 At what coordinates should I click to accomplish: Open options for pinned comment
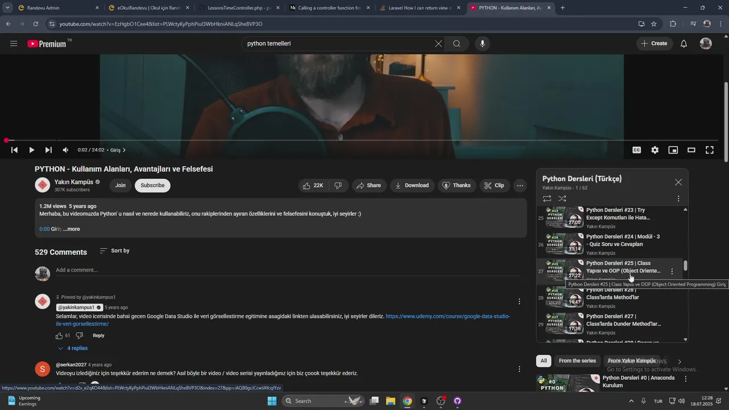519,301
